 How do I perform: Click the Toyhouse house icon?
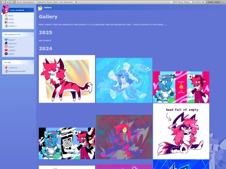tap(6, 43)
